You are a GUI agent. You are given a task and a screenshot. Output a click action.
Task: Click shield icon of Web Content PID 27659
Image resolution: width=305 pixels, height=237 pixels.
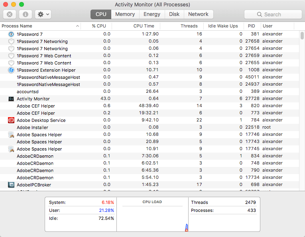click(x=11, y=56)
